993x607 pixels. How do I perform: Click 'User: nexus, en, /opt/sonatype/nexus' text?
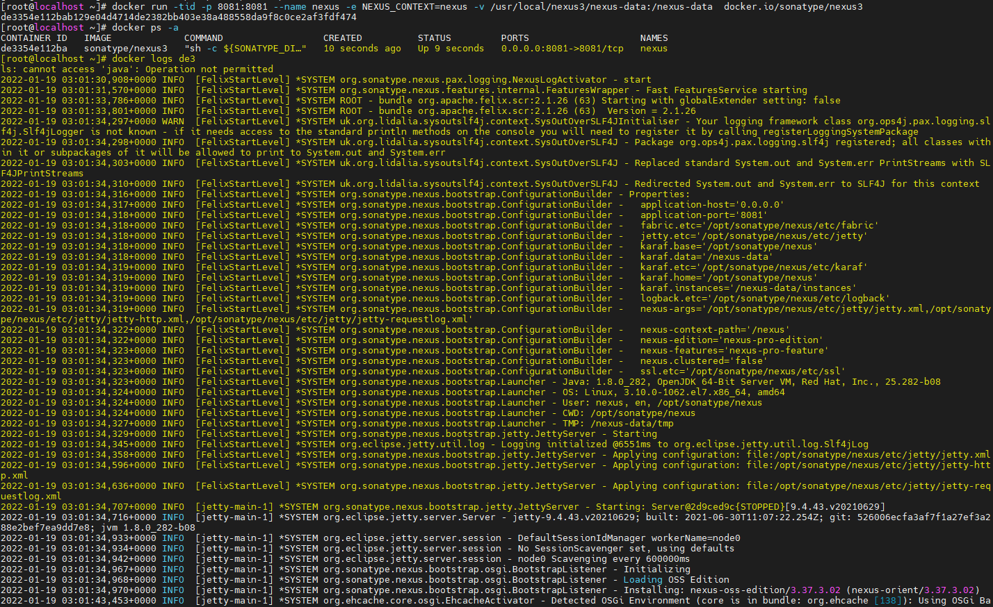click(663, 402)
